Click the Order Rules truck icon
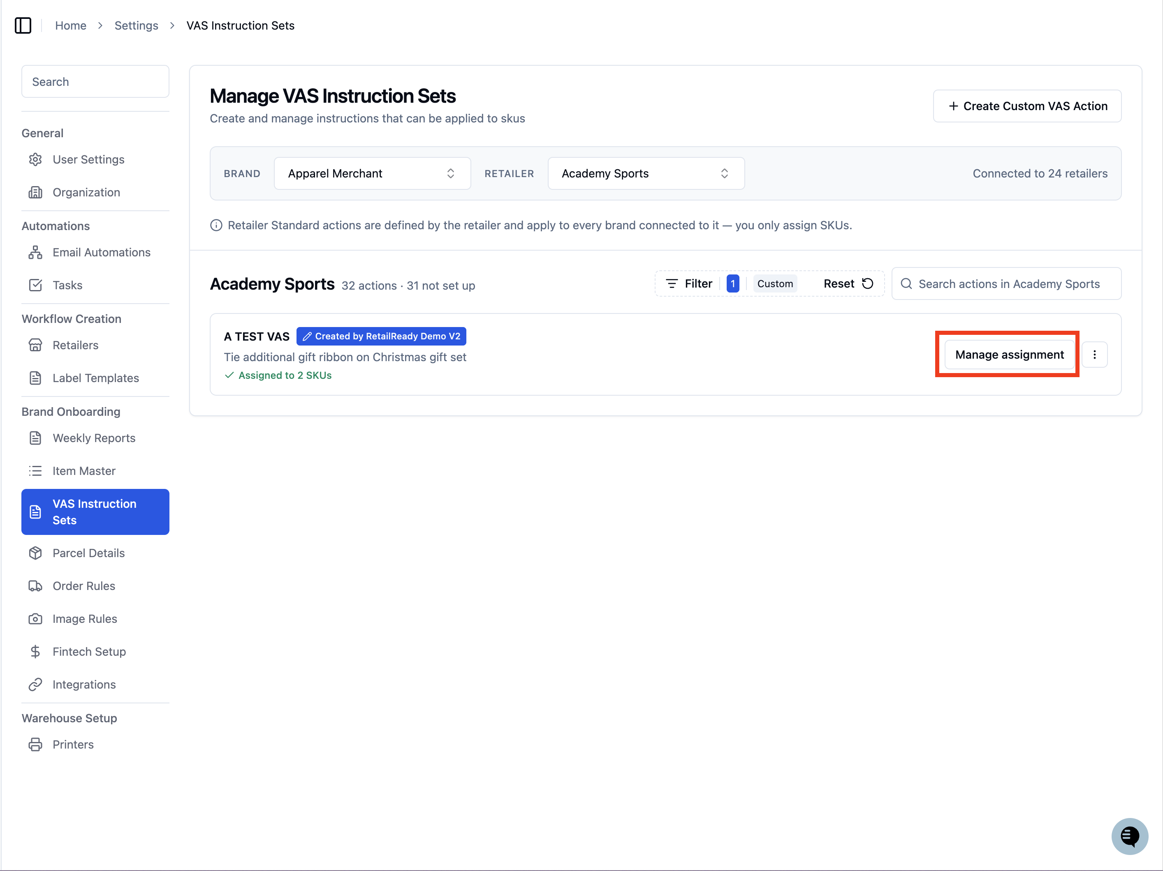The width and height of the screenshot is (1163, 871). (35, 586)
